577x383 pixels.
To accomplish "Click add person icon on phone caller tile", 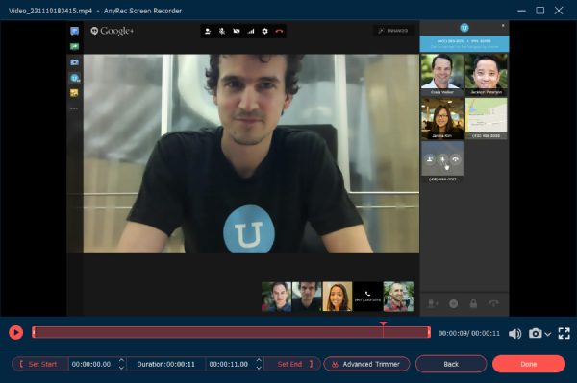I will (x=430, y=159).
